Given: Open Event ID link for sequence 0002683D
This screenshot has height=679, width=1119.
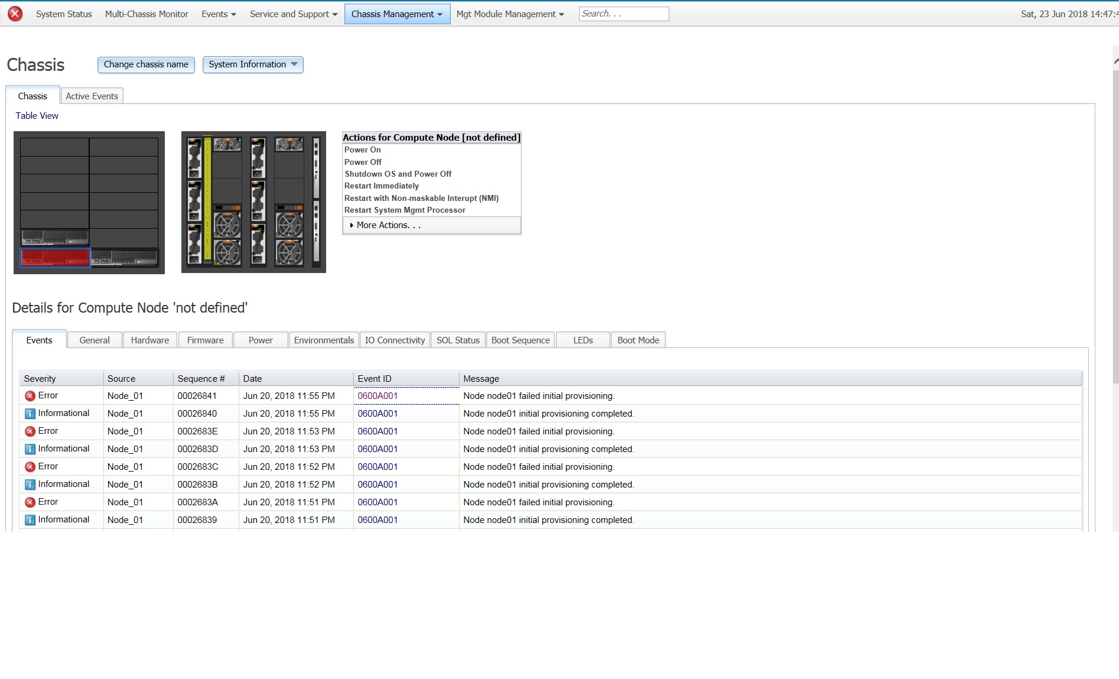Looking at the screenshot, I should [x=378, y=449].
